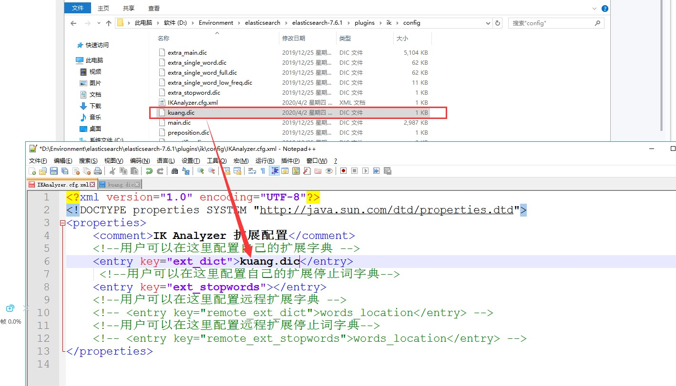This screenshot has width=676, height=386.
Task: Undo the last edit using toolbar icon
Action: (149, 171)
